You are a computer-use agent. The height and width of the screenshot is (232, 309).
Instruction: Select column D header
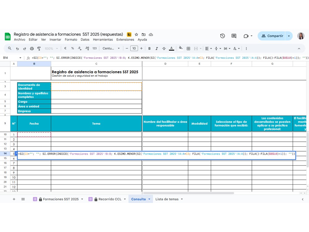[x=165, y=64]
